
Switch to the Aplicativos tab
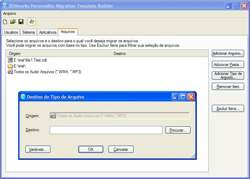pyautogui.click(x=48, y=32)
